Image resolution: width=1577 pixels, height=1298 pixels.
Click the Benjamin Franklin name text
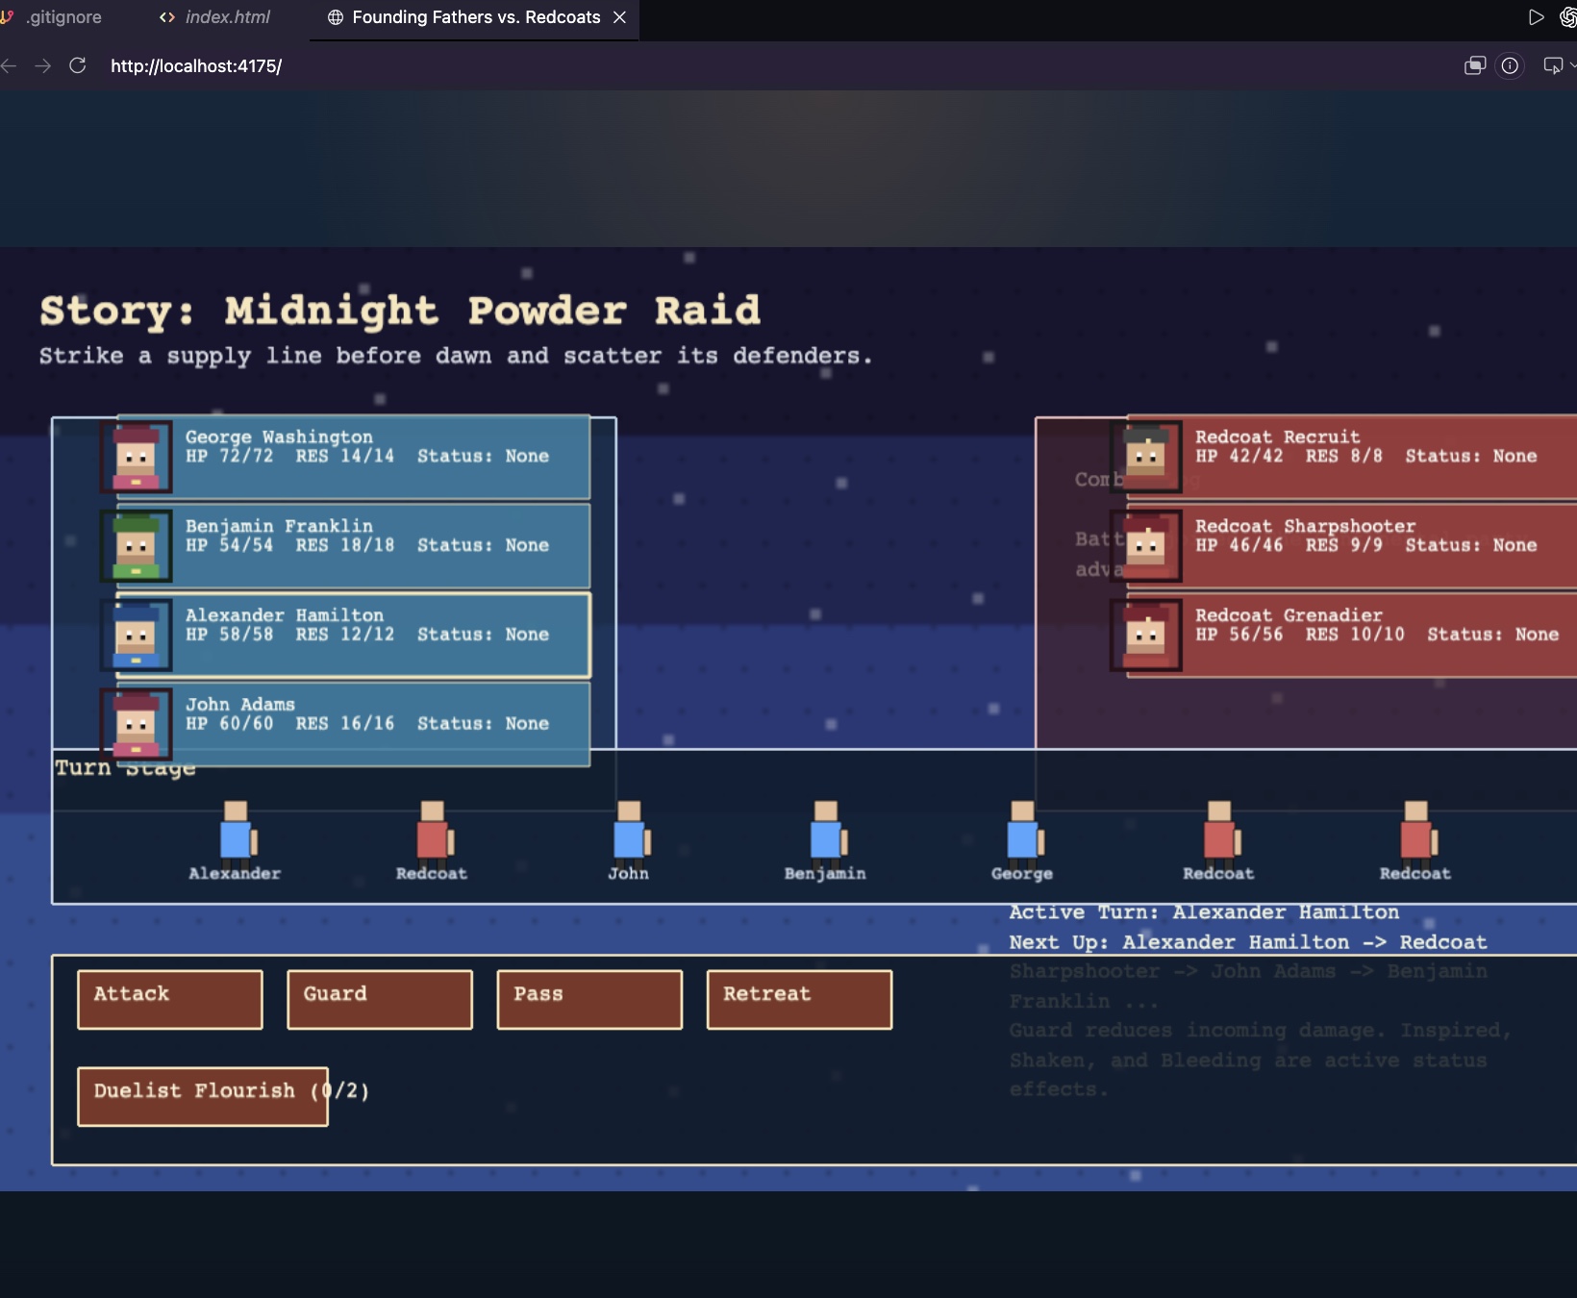tap(279, 526)
